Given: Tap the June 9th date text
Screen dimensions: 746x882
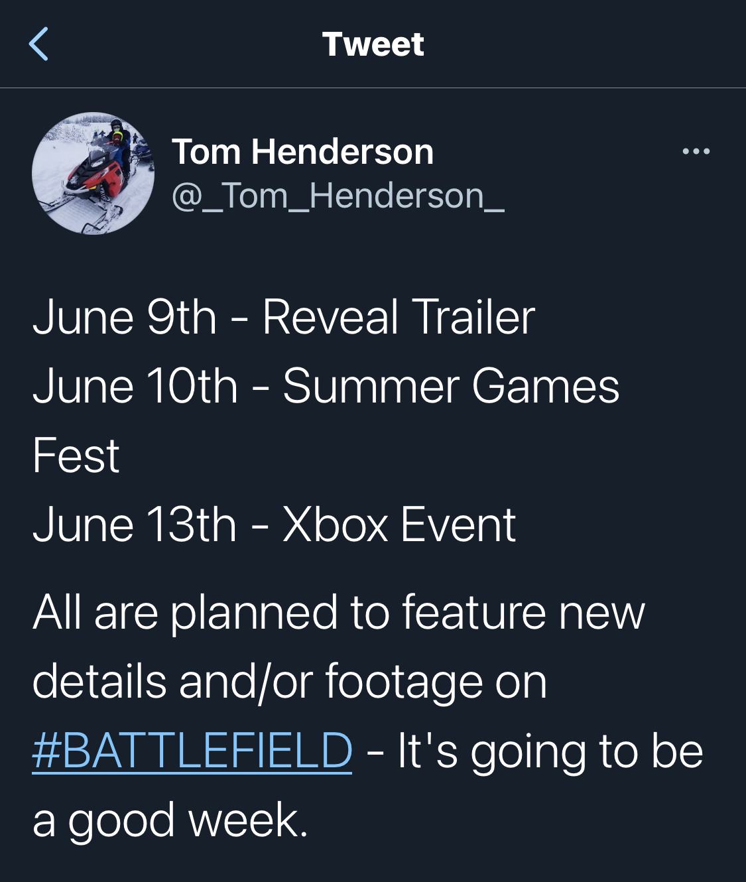Looking at the screenshot, I should (x=125, y=317).
